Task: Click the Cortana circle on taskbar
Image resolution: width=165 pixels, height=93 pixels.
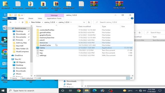Action: [x=63, y=91]
